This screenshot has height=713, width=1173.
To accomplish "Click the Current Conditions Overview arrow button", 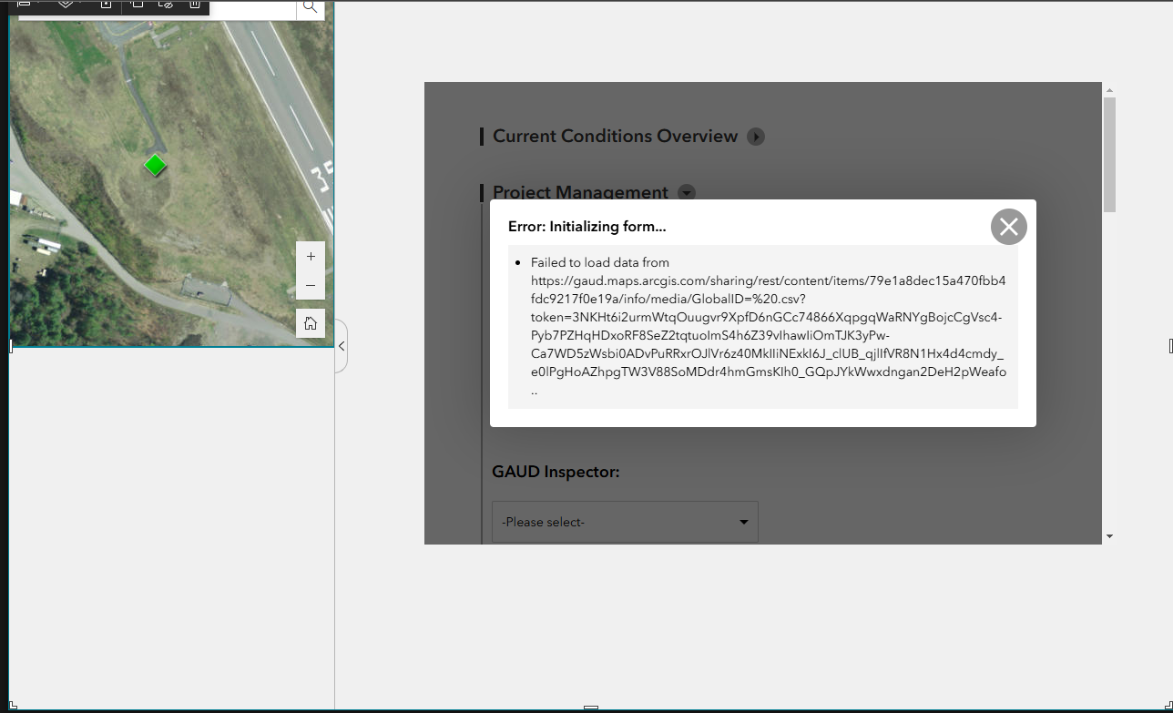I will (756, 137).
